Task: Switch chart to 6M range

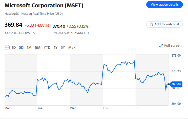Action: click(37, 47)
